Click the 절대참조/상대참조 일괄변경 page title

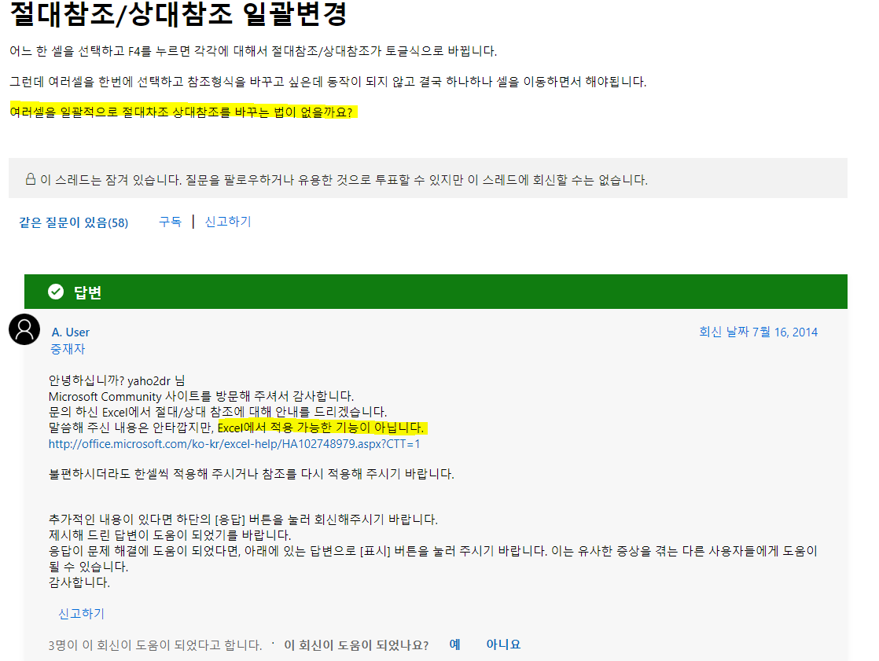178,13
